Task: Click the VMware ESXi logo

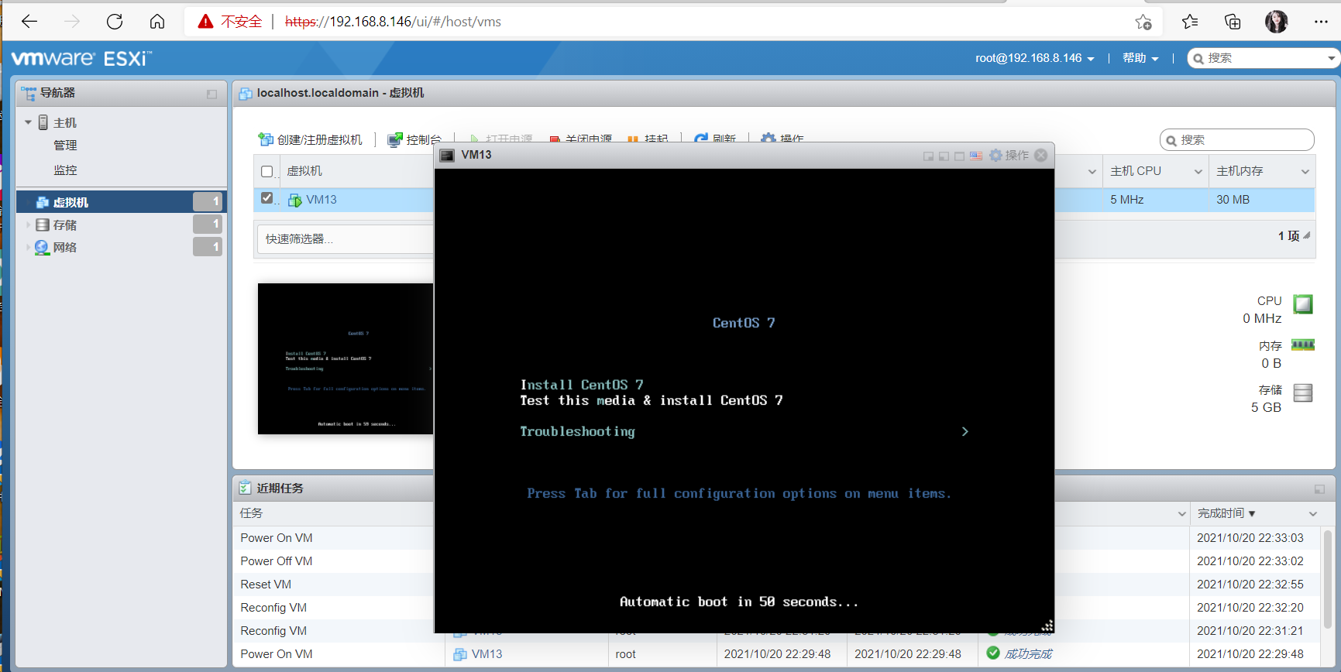Action: tap(81, 58)
